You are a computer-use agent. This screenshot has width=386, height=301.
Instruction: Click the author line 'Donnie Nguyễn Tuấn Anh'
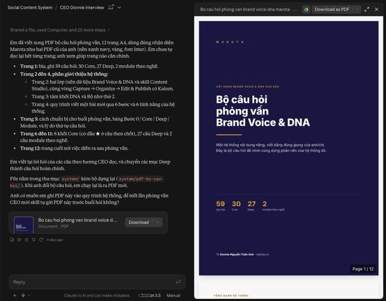pos(237,255)
